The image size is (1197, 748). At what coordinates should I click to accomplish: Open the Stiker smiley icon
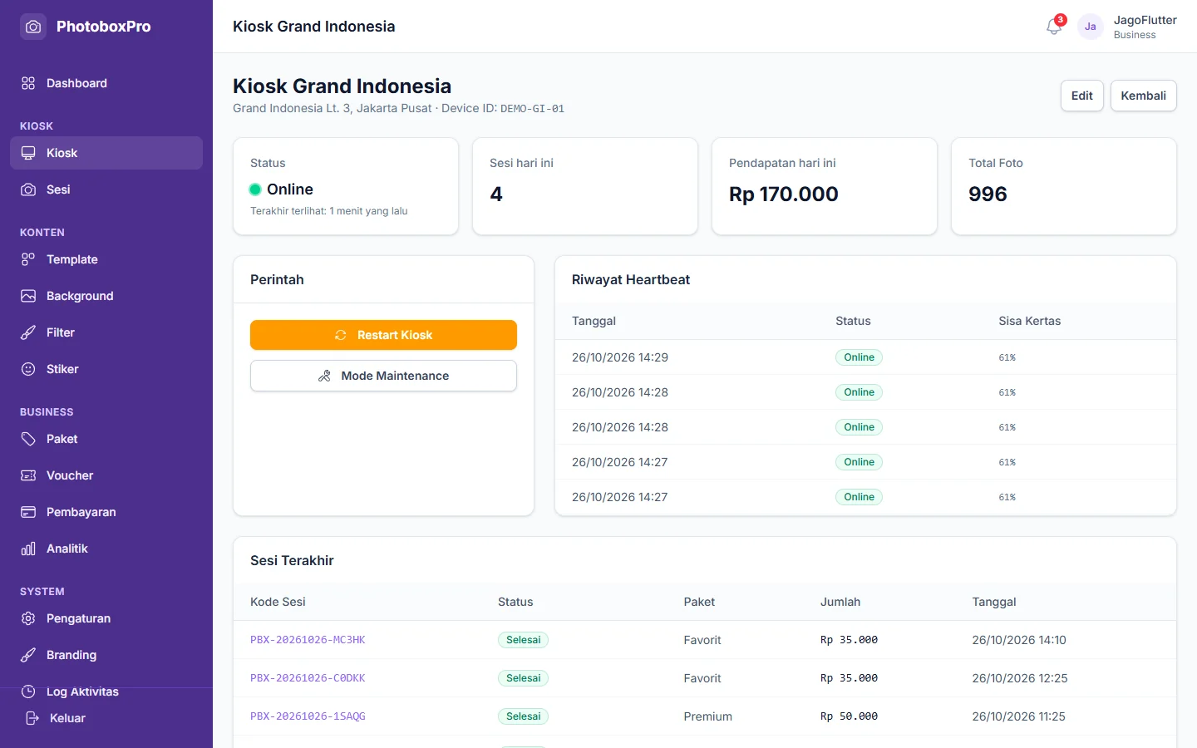pos(28,369)
